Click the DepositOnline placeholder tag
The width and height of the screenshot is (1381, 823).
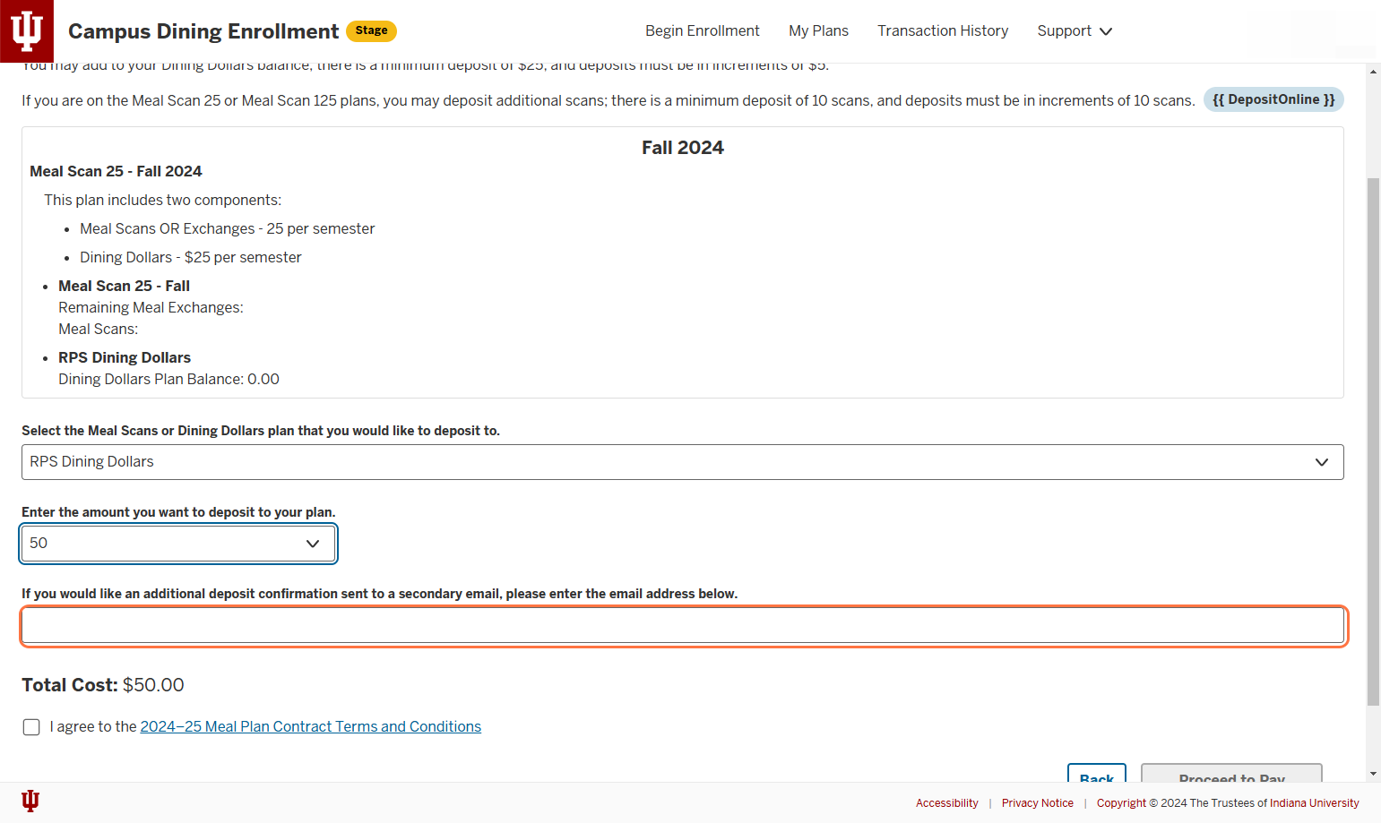click(1273, 99)
